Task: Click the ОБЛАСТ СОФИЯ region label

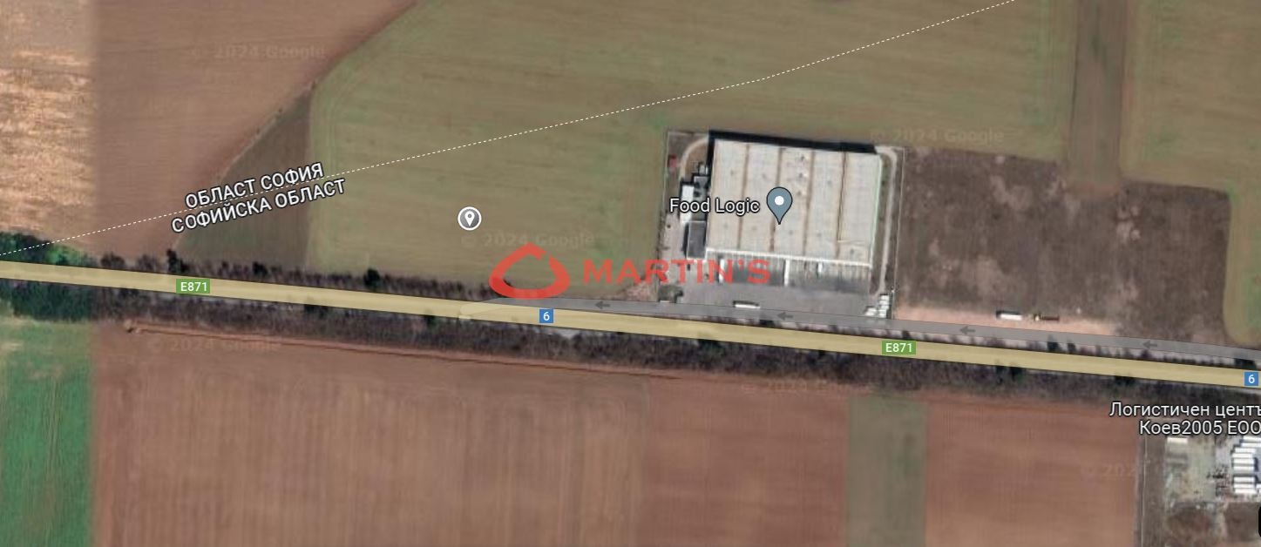Action: pyautogui.click(x=254, y=185)
